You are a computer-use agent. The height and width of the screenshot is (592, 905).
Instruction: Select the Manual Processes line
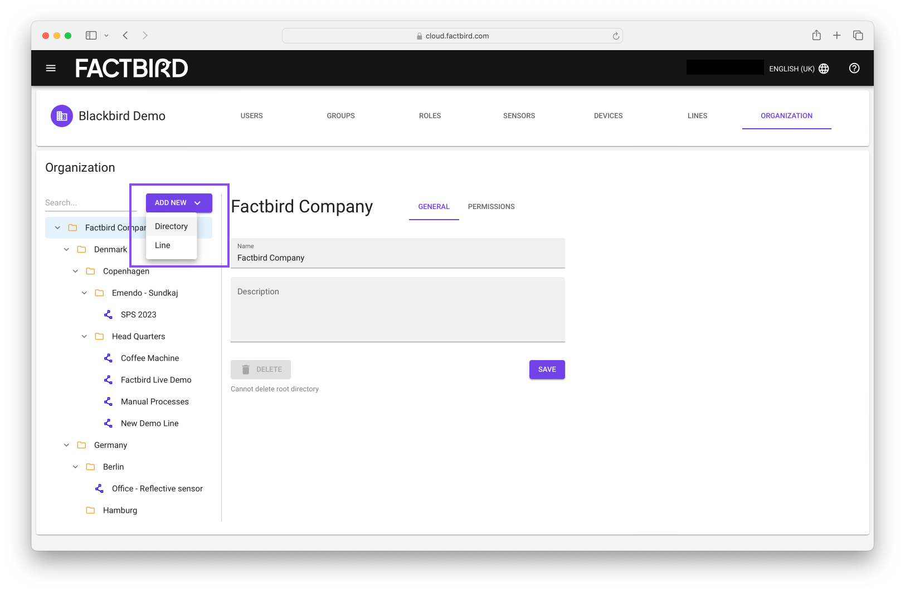click(155, 401)
